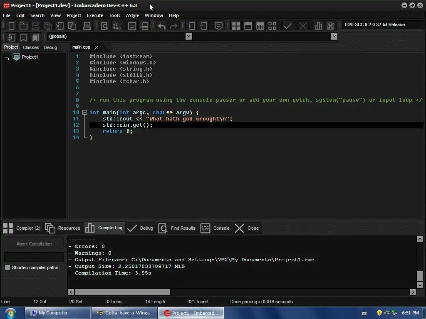Click the Compile four-squares toolbar icon
Viewport: 426px width, 319px height.
click(236, 26)
